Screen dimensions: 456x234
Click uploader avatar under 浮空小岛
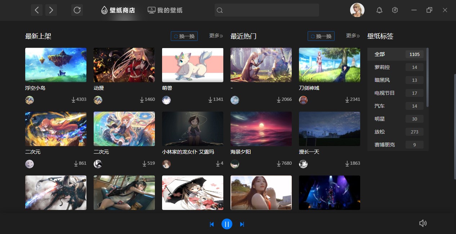pyautogui.click(x=30, y=100)
